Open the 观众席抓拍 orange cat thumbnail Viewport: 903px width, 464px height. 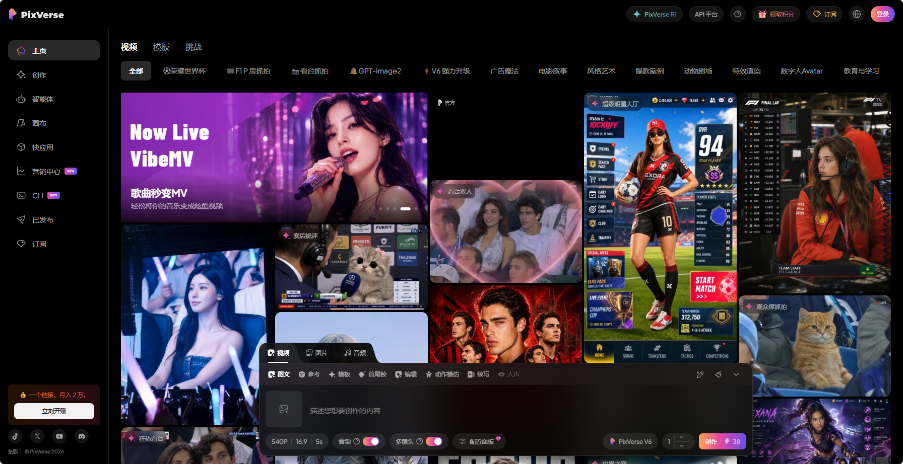pyautogui.click(x=815, y=346)
